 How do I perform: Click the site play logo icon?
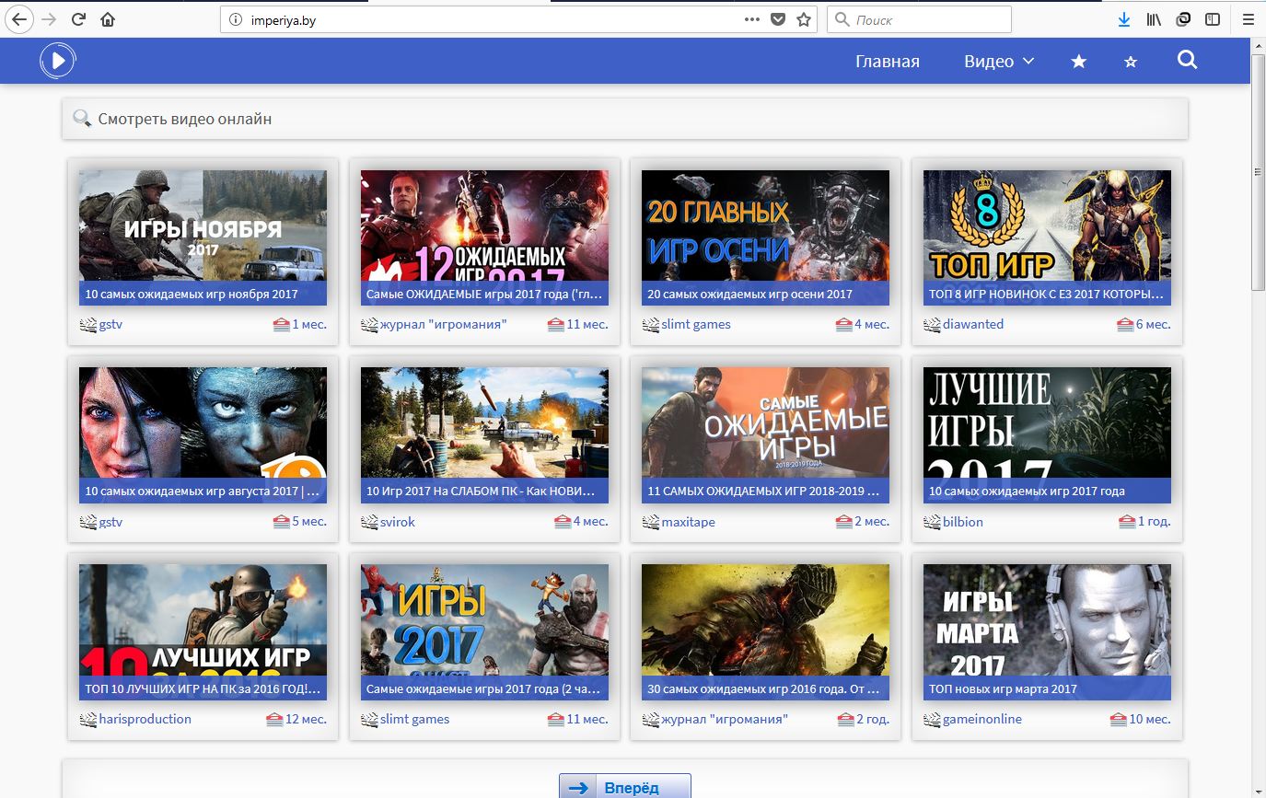tap(57, 61)
